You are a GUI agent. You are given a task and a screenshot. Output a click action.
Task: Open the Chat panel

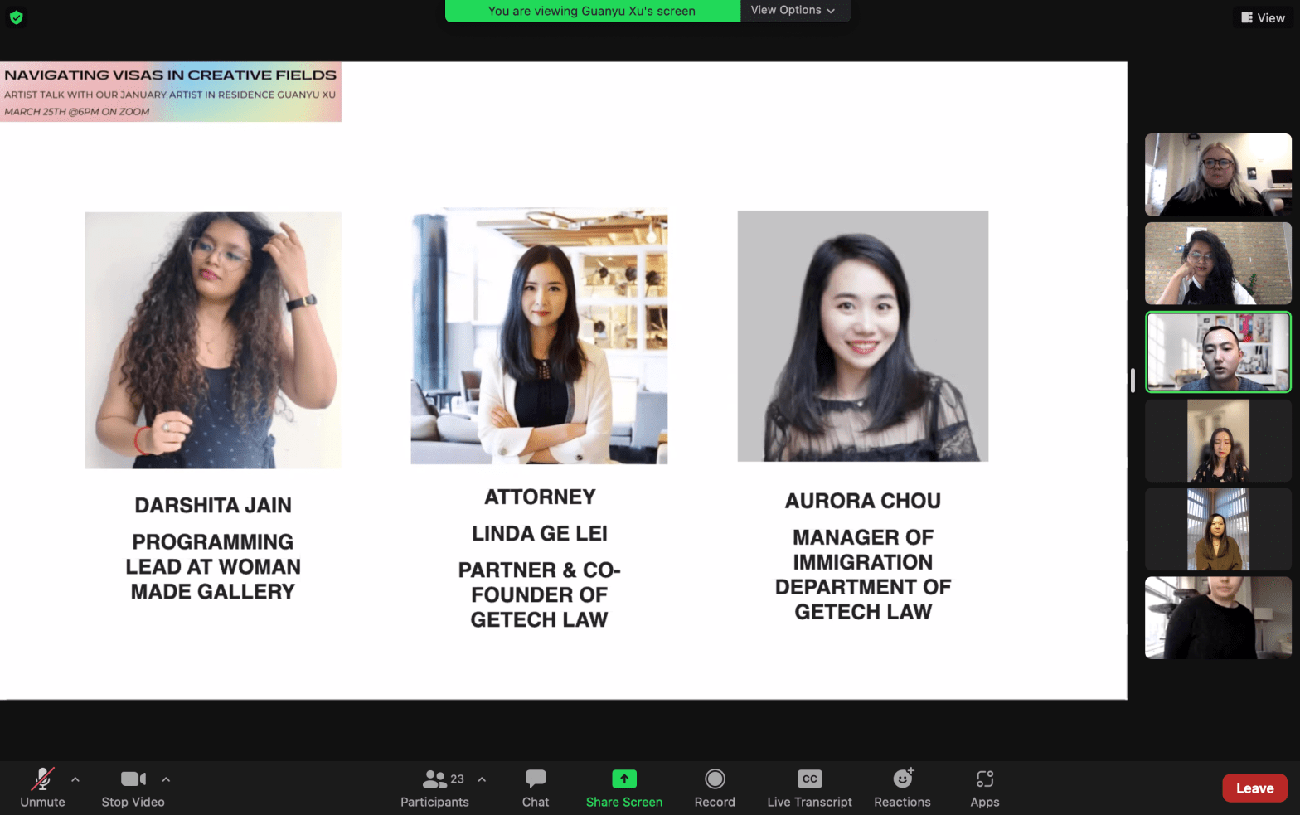point(536,788)
